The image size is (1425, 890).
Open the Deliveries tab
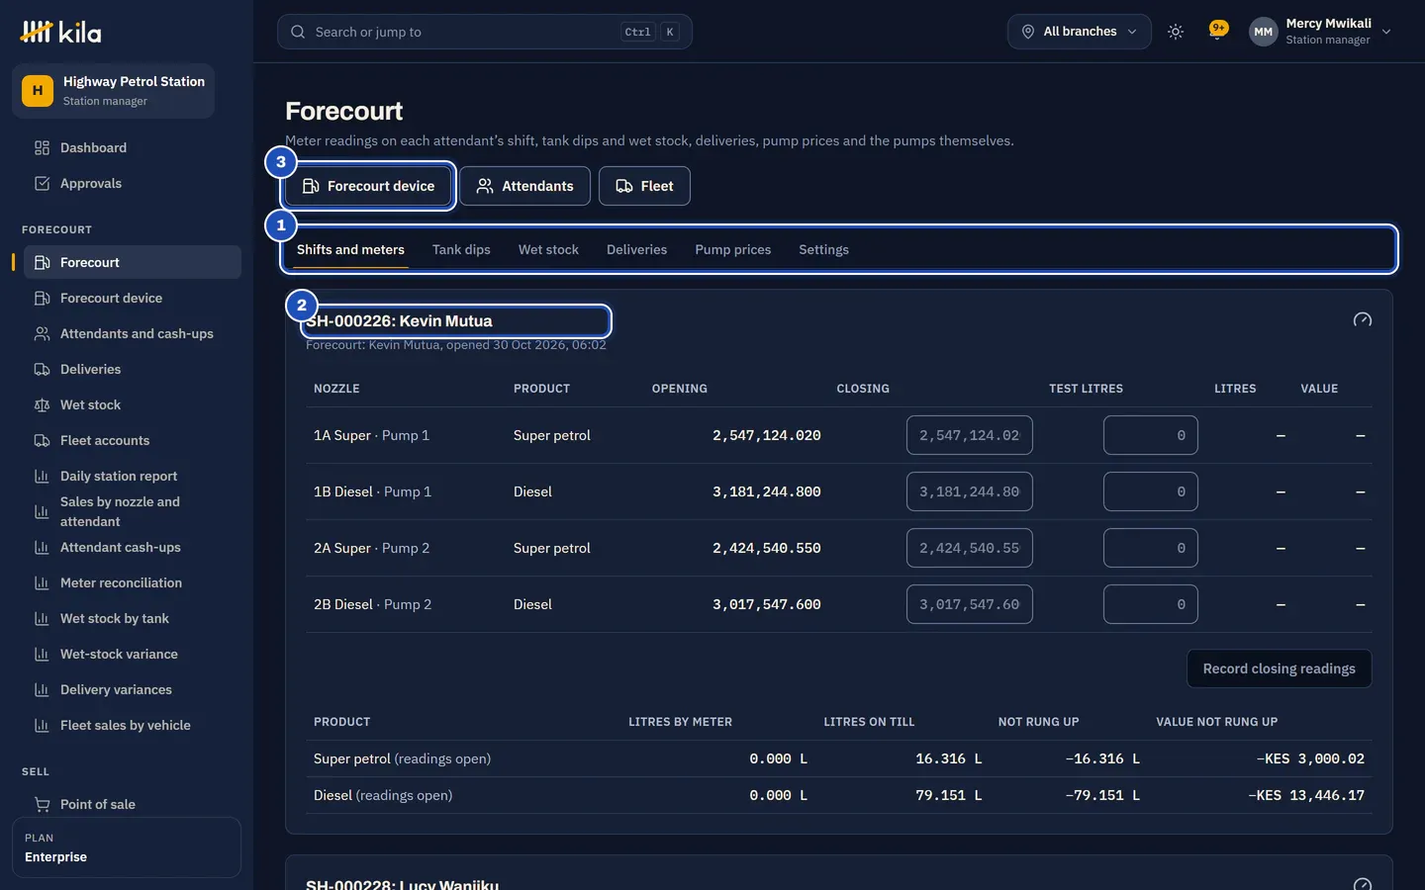click(x=636, y=249)
